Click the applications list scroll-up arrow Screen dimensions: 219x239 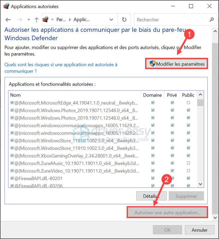[200, 95]
